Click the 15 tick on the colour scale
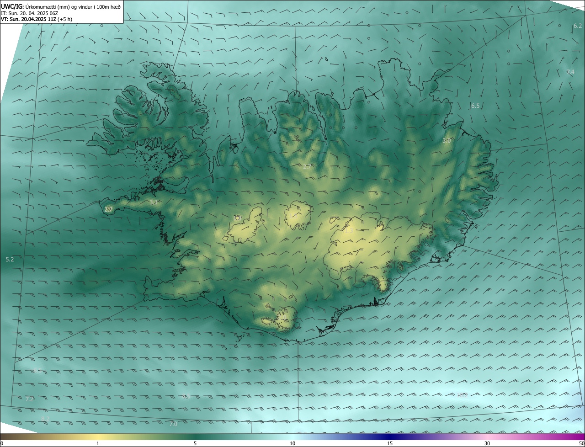The image size is (585, 447). tap(390, 443)
